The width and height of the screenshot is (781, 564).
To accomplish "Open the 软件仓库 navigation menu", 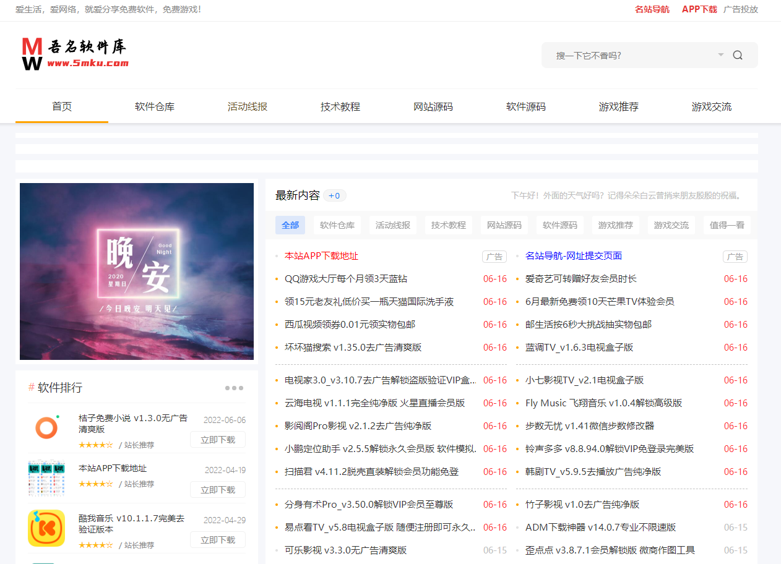I will (155, 106).
